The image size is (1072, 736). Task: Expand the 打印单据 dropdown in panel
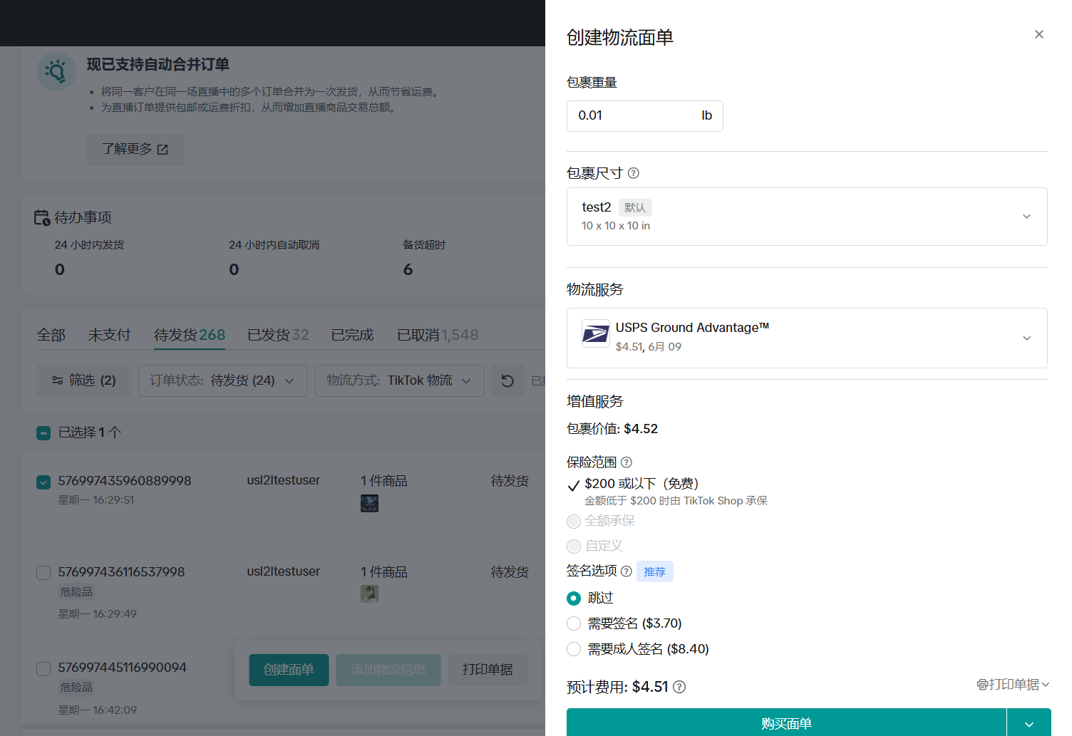coord(1013,685)
